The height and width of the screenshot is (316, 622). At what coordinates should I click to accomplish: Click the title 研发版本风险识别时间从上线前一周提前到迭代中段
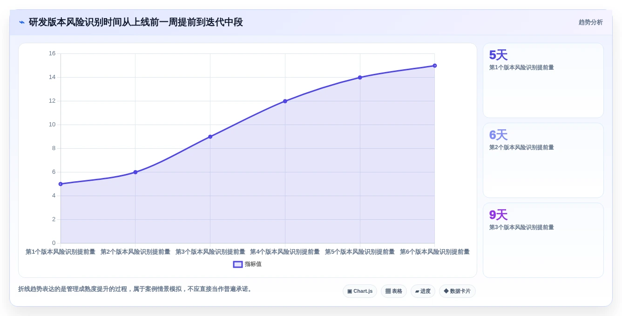pyautogui.click(x=136, y=22)
